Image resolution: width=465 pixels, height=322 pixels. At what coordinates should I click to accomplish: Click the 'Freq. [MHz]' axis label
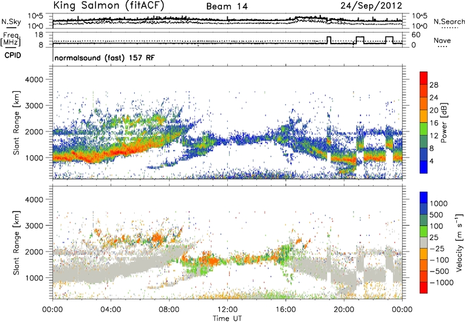pos(11,39)
